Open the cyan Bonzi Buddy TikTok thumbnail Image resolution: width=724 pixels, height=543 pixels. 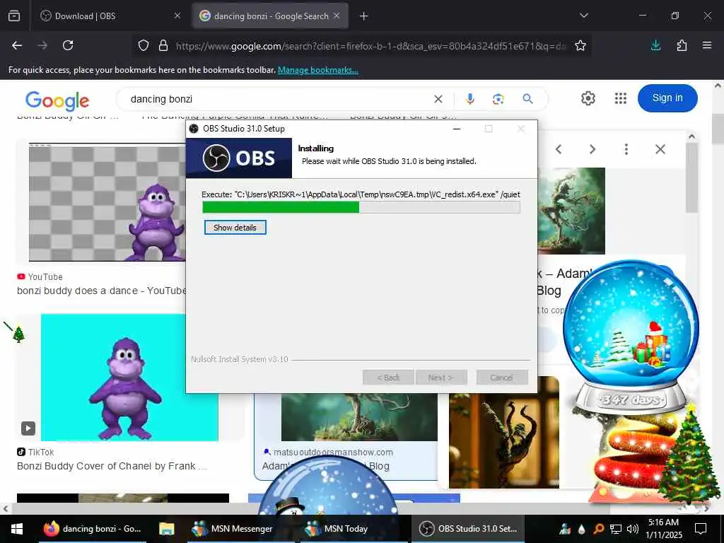(129, 378)
